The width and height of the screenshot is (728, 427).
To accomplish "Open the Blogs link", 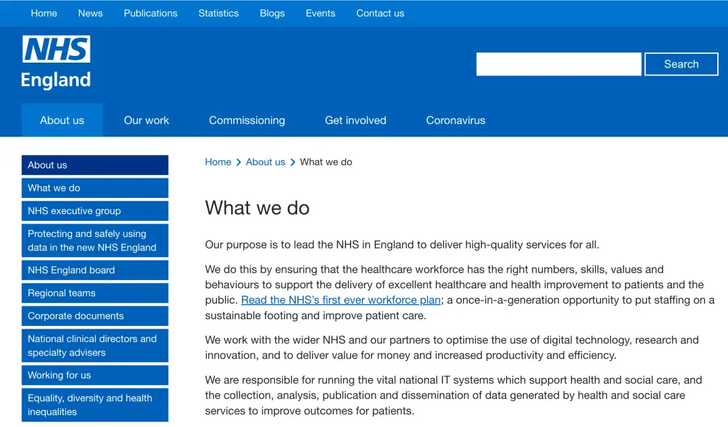I will point(272,13).
